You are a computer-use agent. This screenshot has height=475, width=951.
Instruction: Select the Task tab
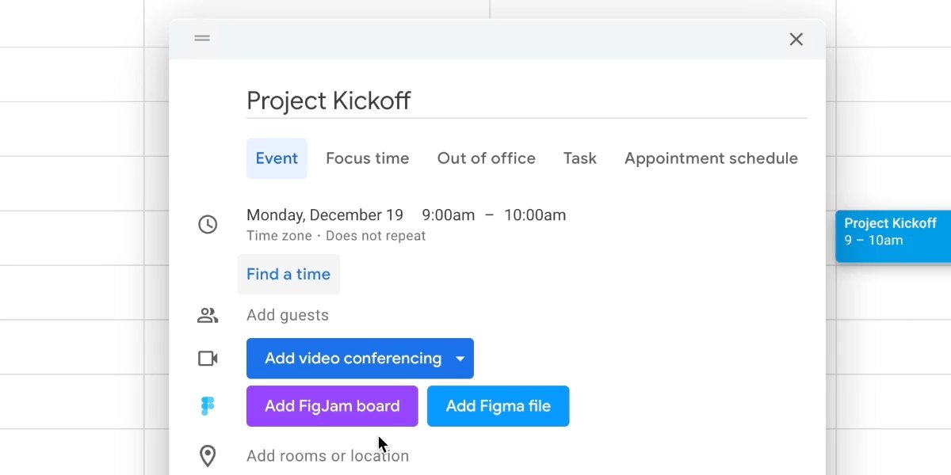click(x=579, y=158)
